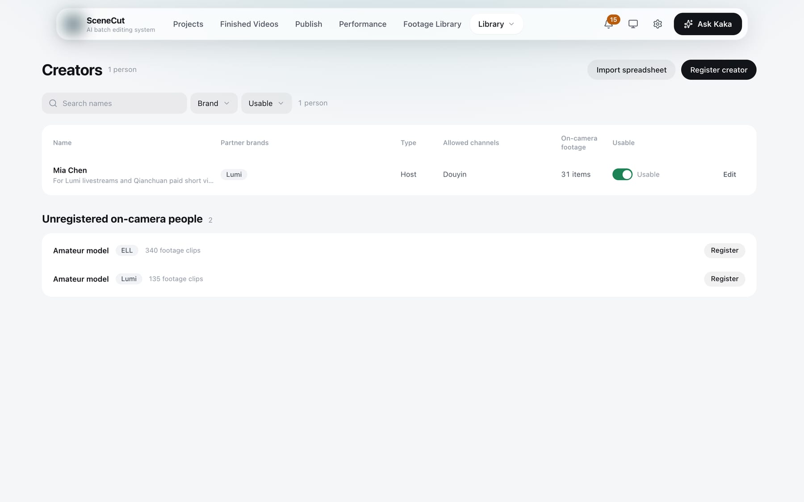Viewport: 804px width, 502px height.
Task: Click the Name column header
Action: (62, 143)
